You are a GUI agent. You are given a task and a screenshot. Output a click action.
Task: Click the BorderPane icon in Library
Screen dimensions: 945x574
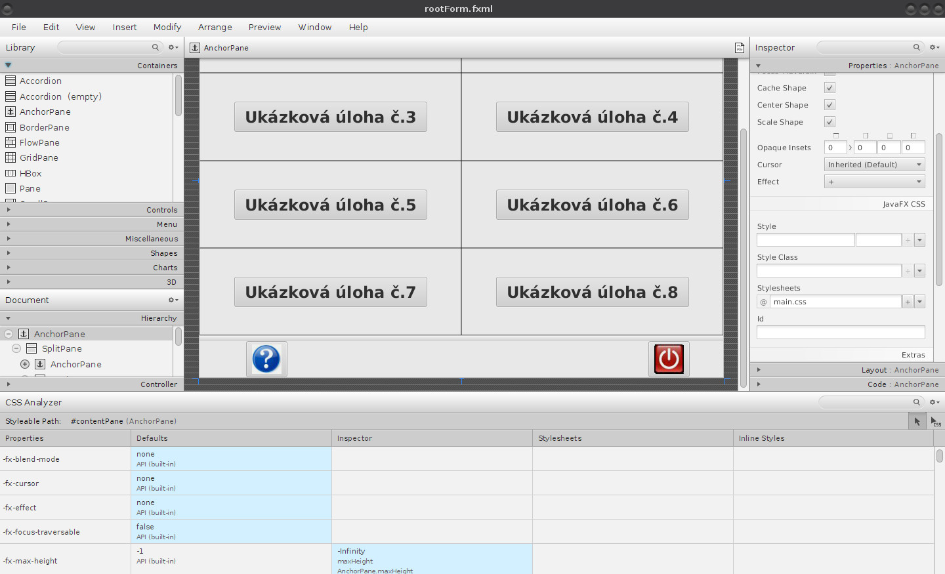(10, 127)
